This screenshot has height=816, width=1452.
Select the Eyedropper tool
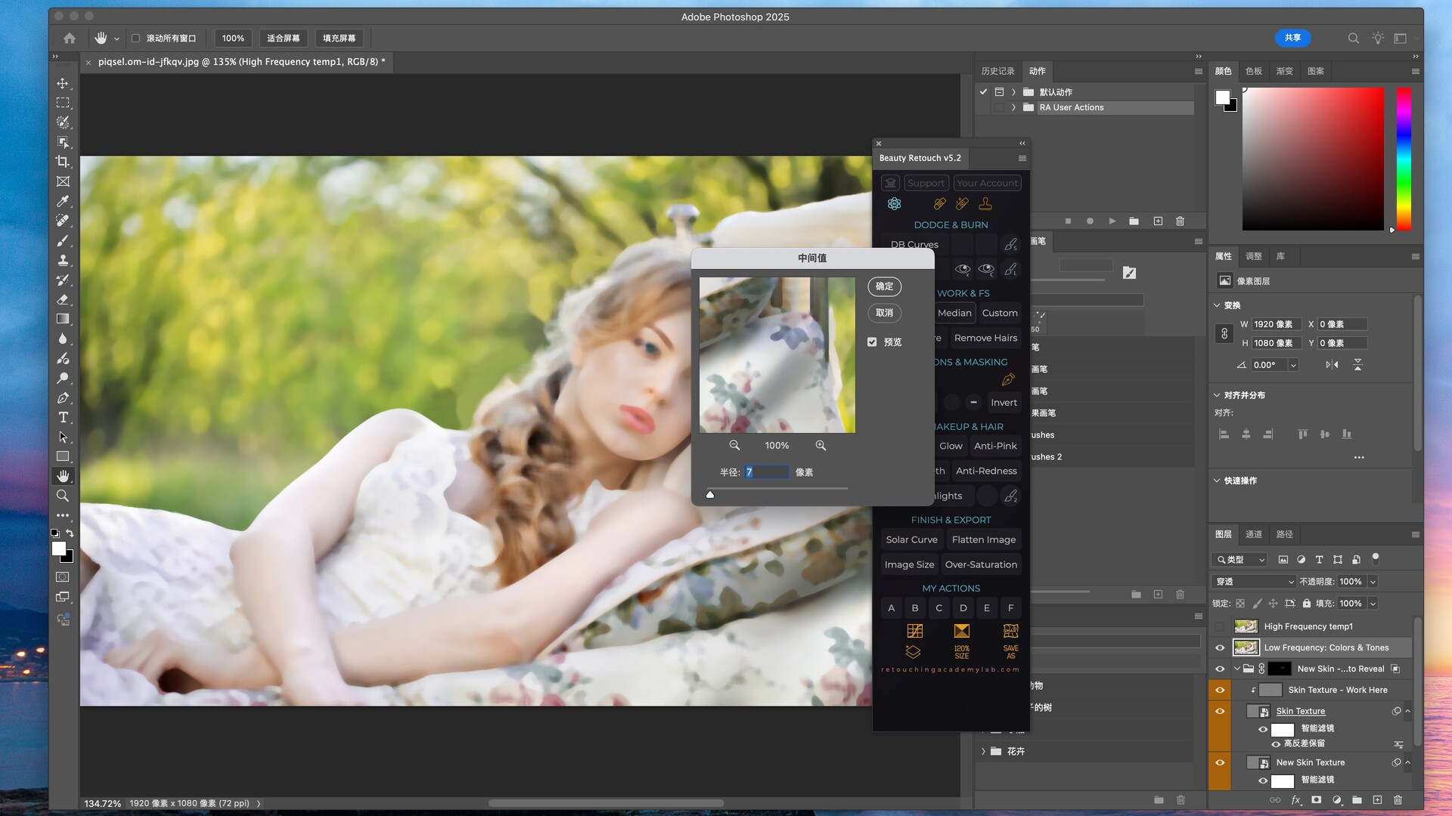[x=63, y=201]
